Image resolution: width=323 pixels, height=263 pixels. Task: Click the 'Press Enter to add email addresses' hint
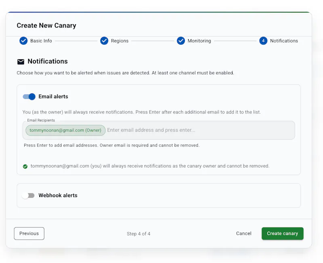112,145
